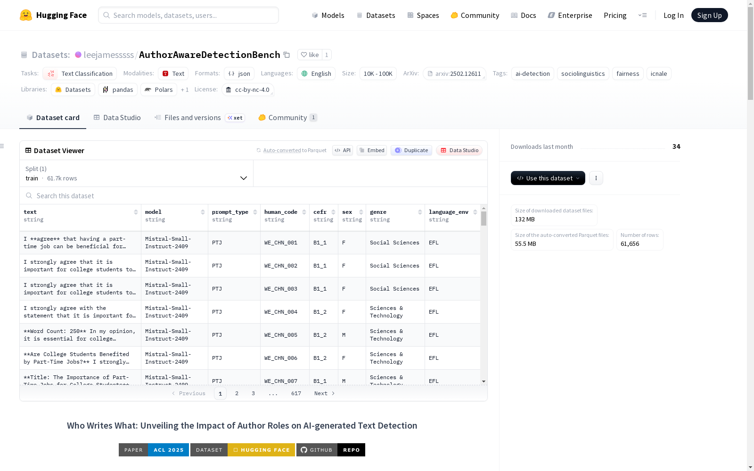Sort the sex column
754x471 pixels.
tap(361, 212)
